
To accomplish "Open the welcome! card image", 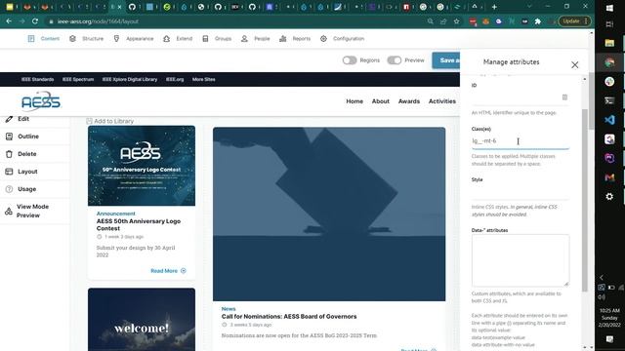I will 142,320.
